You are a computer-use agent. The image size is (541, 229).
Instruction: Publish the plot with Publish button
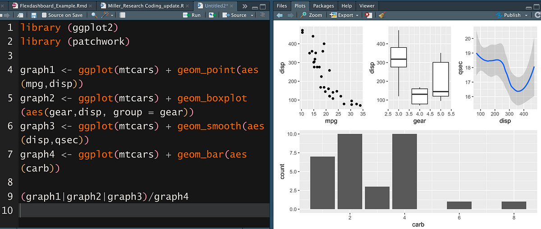click(508, 15)
